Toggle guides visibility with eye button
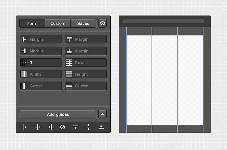Viewport: 227px width, 150px height. pyautogui.click(x=102, y=23)
